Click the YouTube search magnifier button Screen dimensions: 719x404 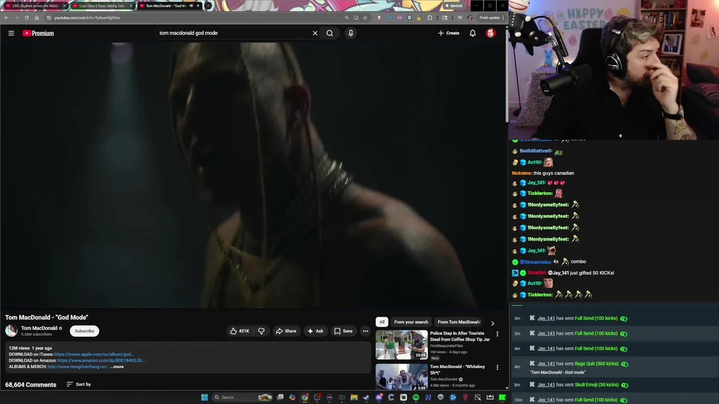point(330,33)
